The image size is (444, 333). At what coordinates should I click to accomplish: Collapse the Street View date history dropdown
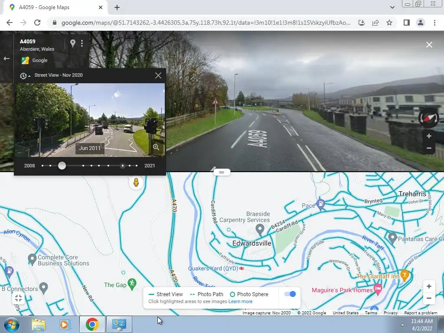(25, 75)
